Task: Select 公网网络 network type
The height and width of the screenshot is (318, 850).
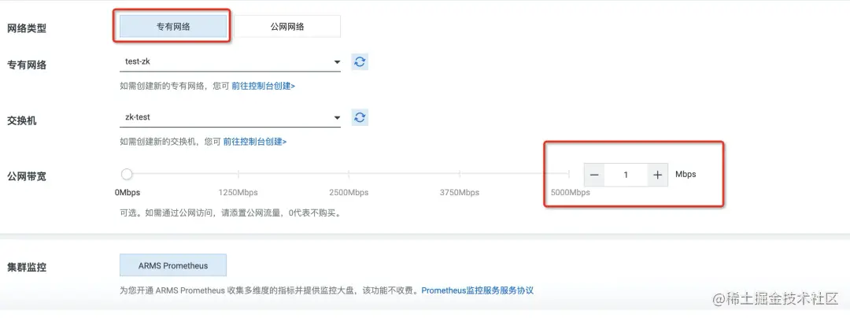Action: [287, 26]
